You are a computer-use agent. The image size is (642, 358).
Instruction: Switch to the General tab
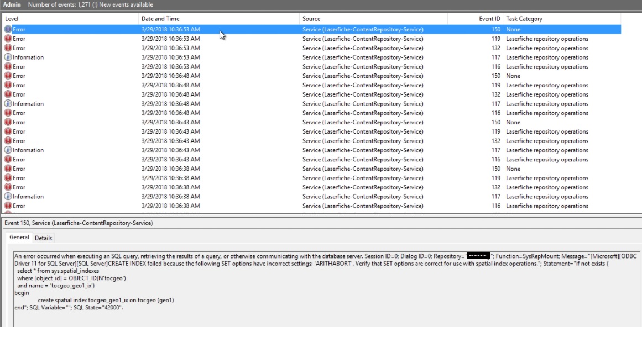[19, 238]
